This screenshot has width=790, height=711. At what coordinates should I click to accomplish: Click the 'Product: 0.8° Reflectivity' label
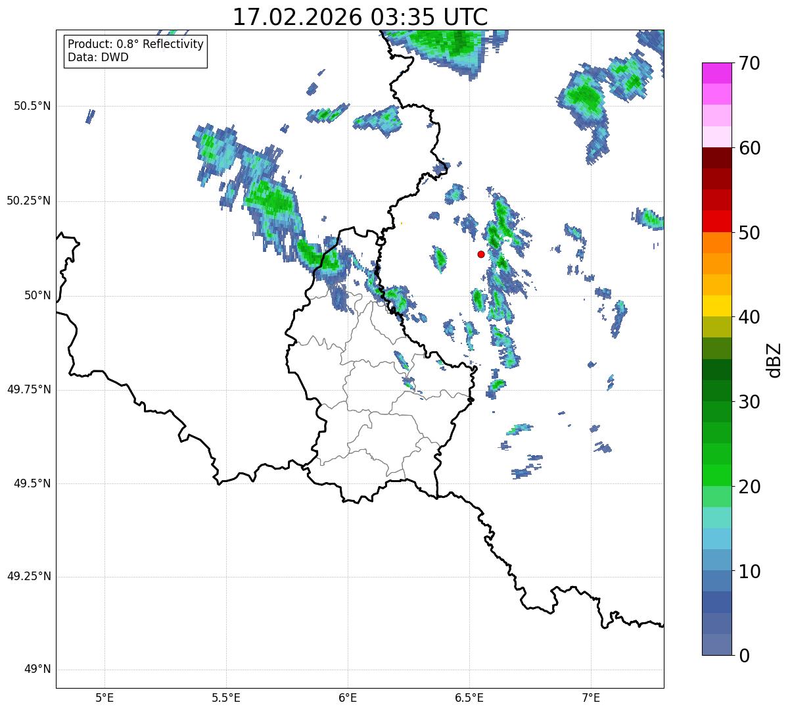pyautogui.click(x=136, y=44)
